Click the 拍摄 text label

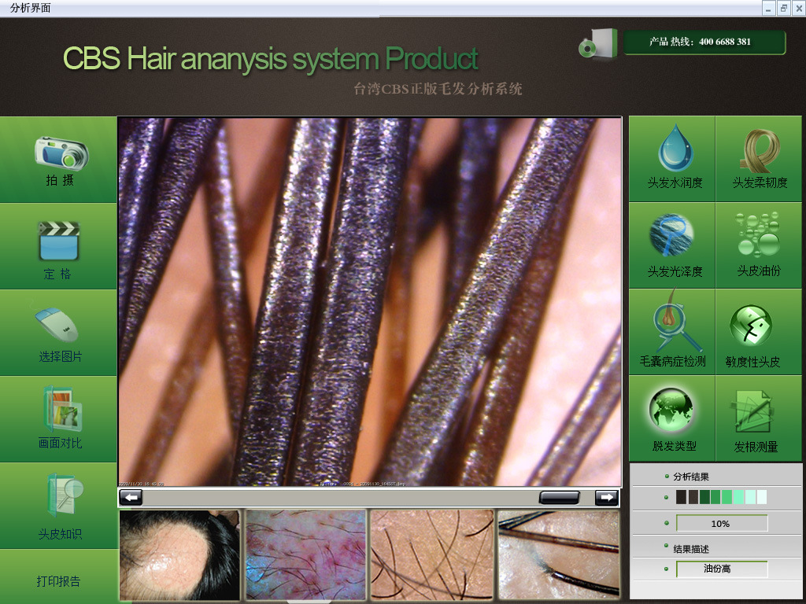(60, 180)
